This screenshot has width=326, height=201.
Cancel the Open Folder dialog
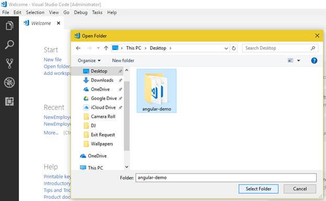[300, 189]
